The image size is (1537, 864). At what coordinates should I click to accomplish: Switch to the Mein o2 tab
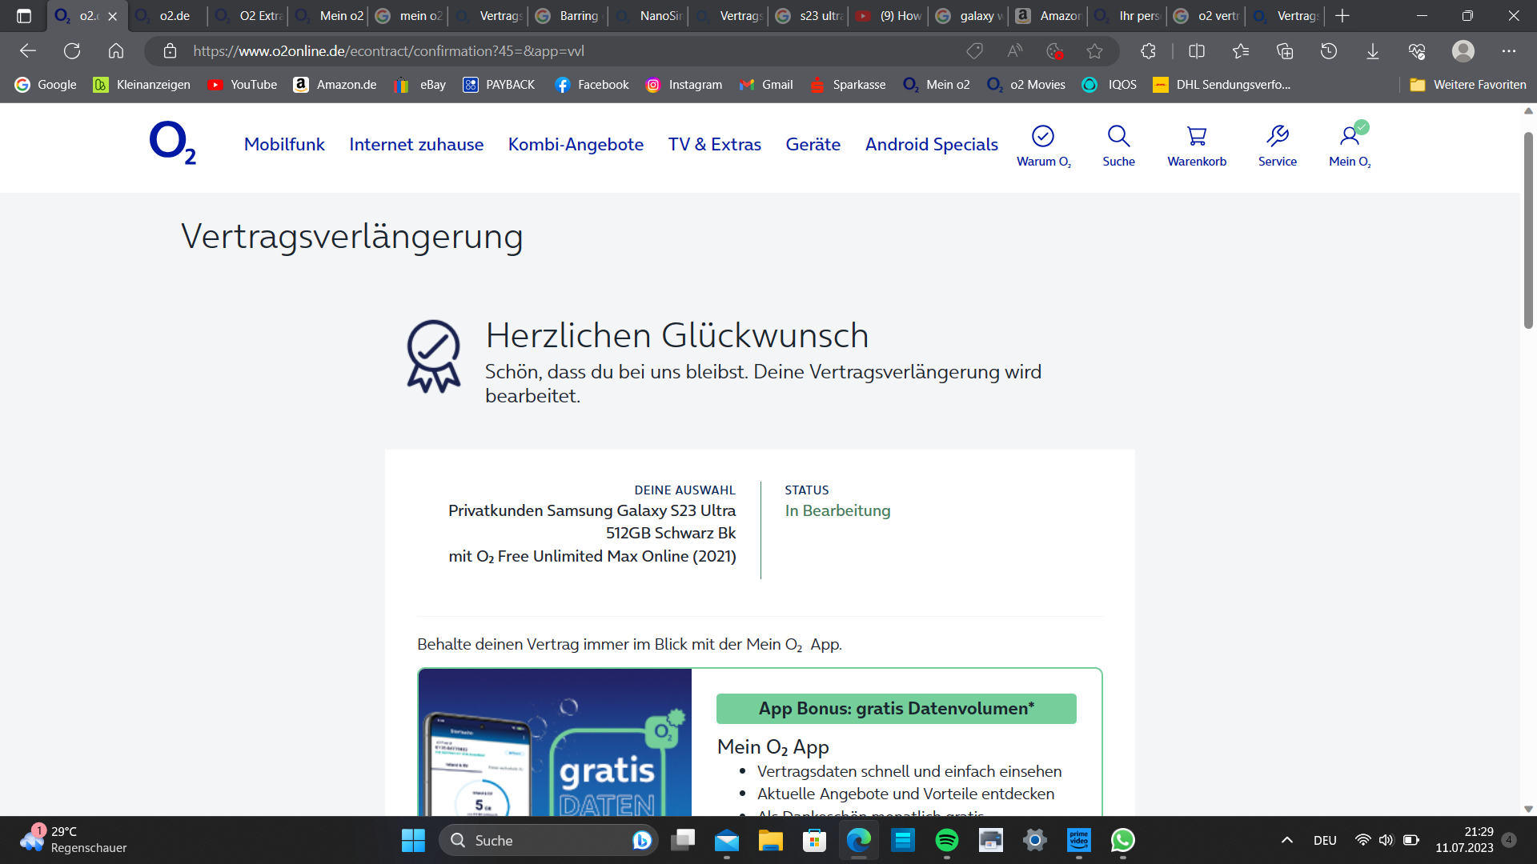328,16
